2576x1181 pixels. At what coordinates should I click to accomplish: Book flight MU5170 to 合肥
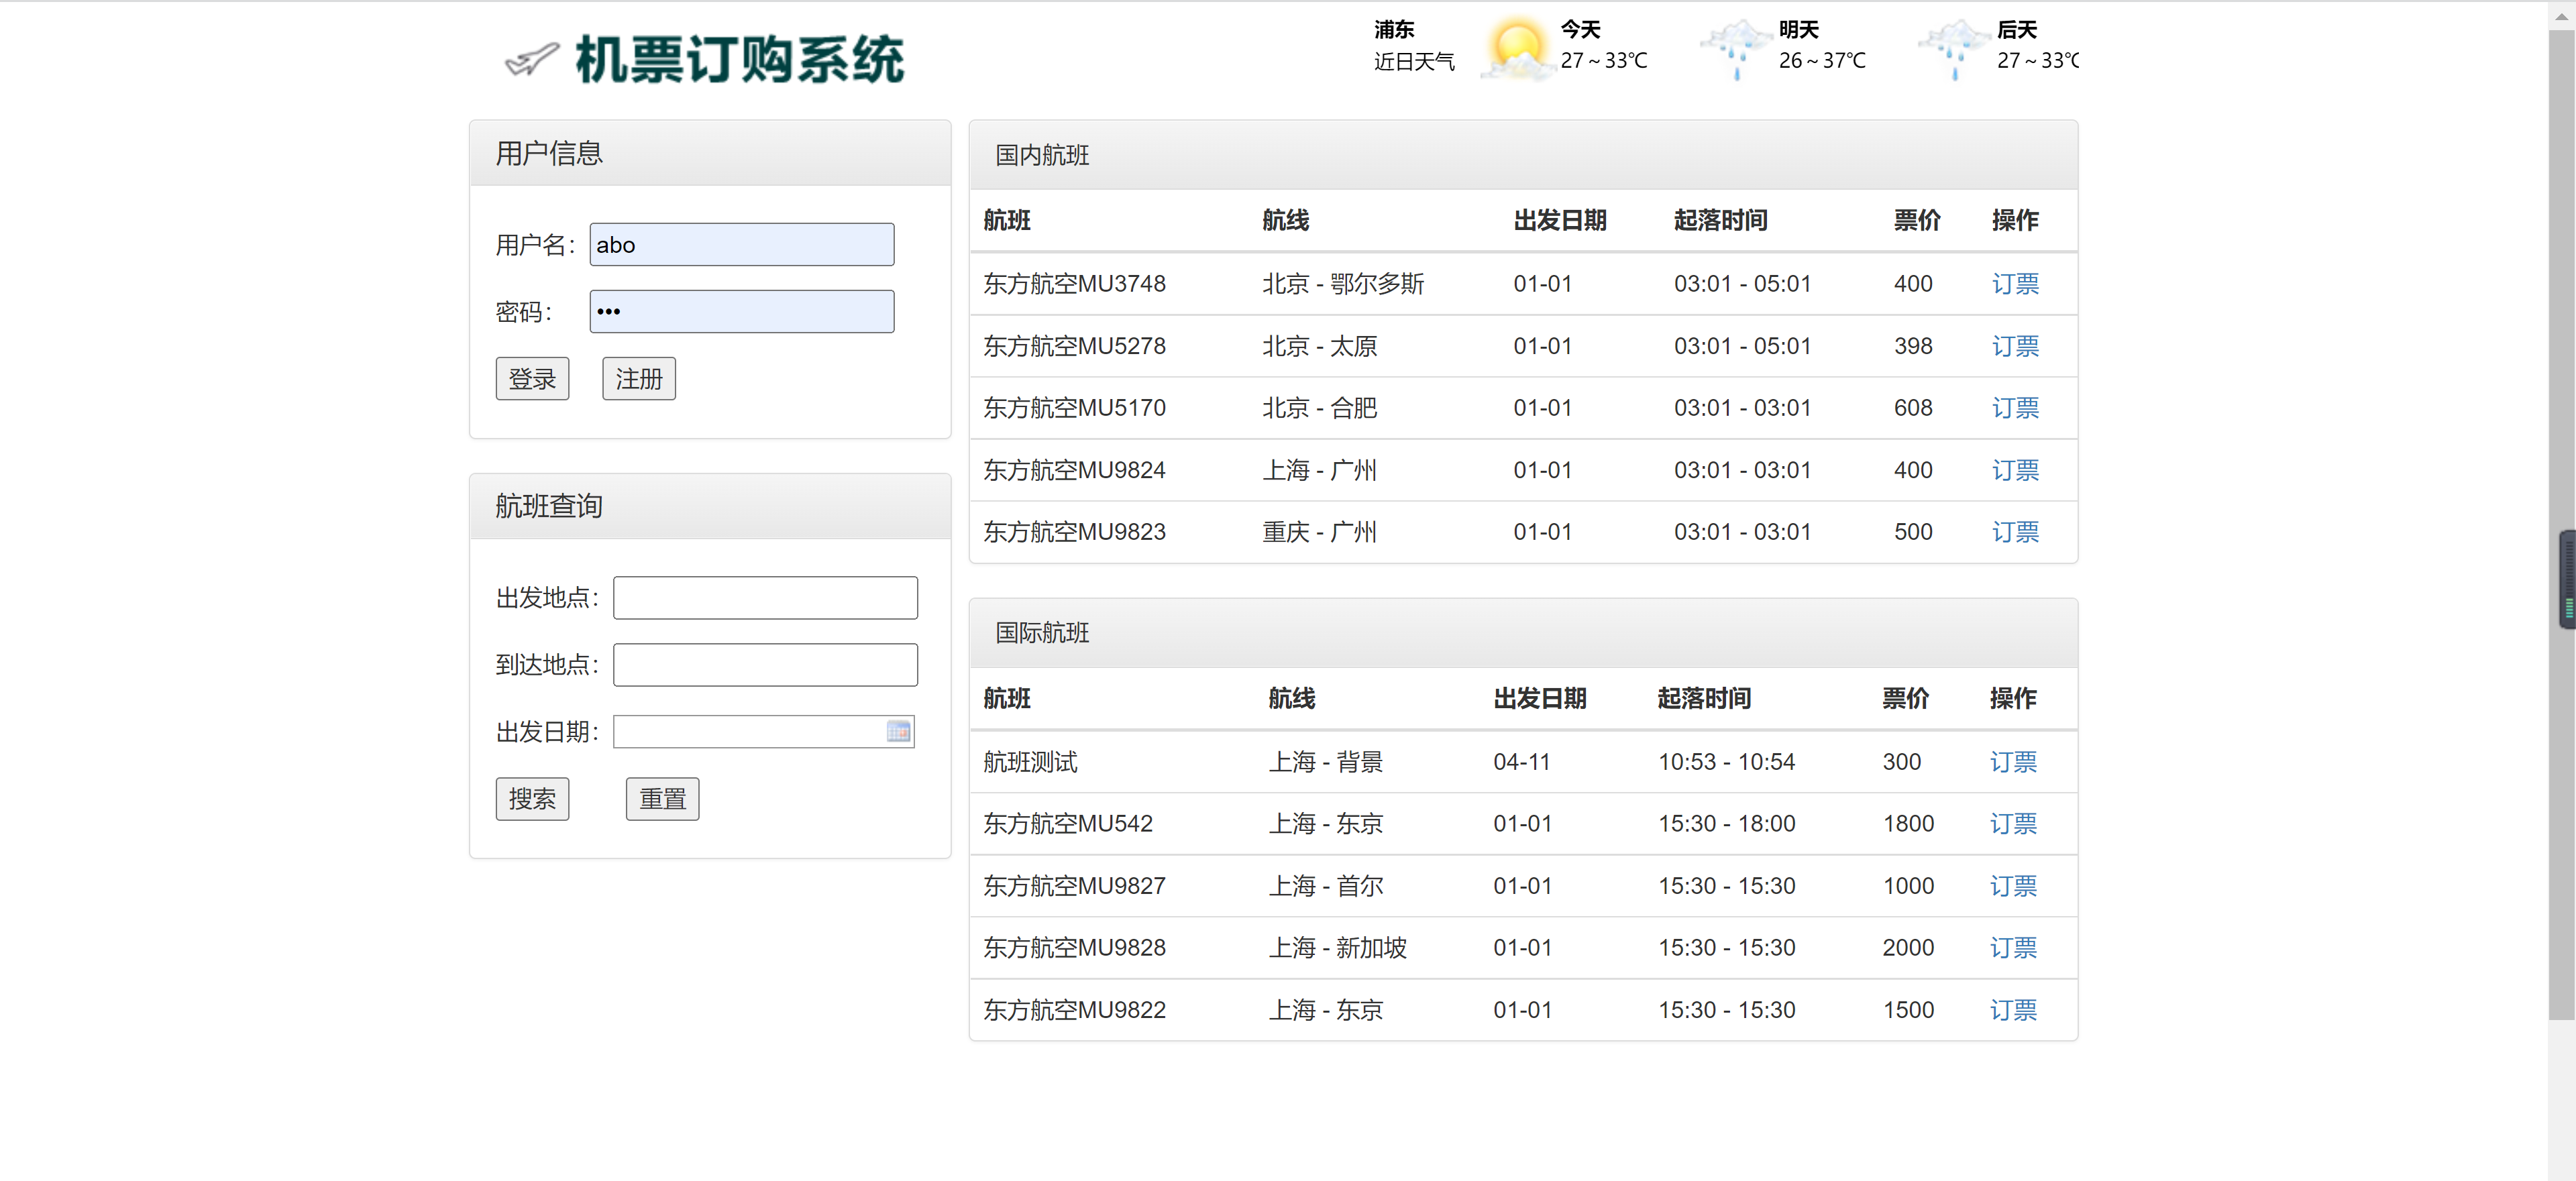pyautogui.click(x=2015, y=408)
